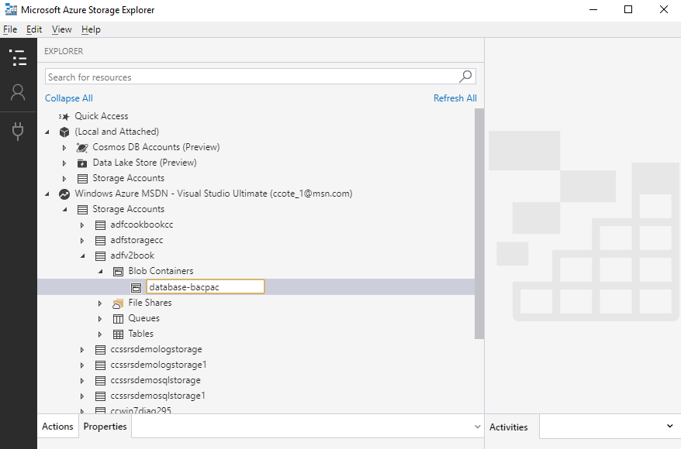
Task: Collapse the Windows Azure MSDN subscription node
Action: [x=47, y=194]
